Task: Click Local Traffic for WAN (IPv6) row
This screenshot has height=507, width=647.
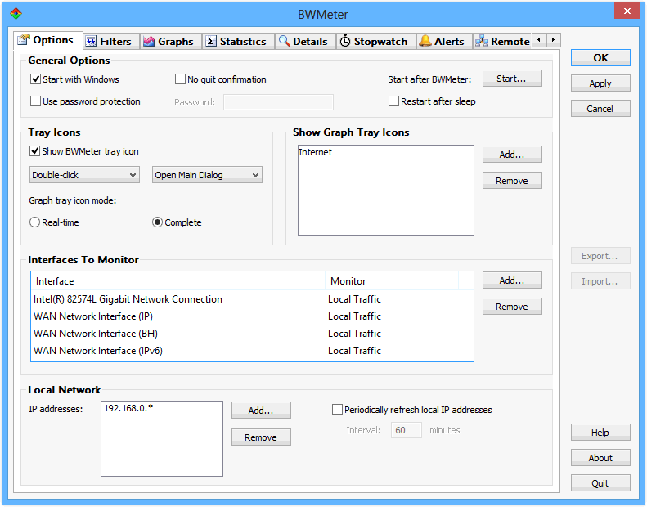Action: click(x=354, y=351)
